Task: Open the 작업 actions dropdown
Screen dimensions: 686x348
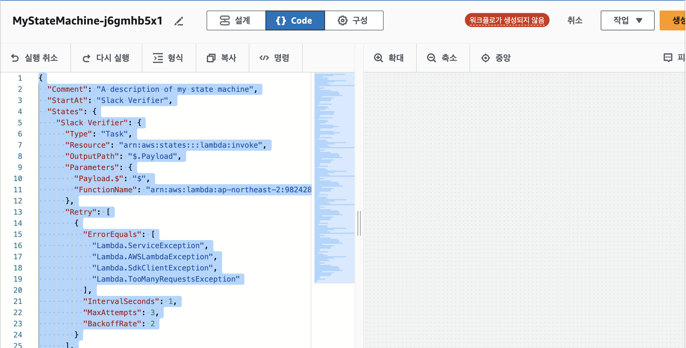Action: pyautogui.click(x=627, y=20)
